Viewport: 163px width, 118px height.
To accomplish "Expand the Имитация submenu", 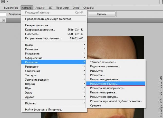I will tap(54, 49).
